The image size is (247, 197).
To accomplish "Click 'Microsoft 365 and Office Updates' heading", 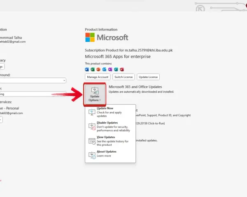I will (x=135, y=87).
